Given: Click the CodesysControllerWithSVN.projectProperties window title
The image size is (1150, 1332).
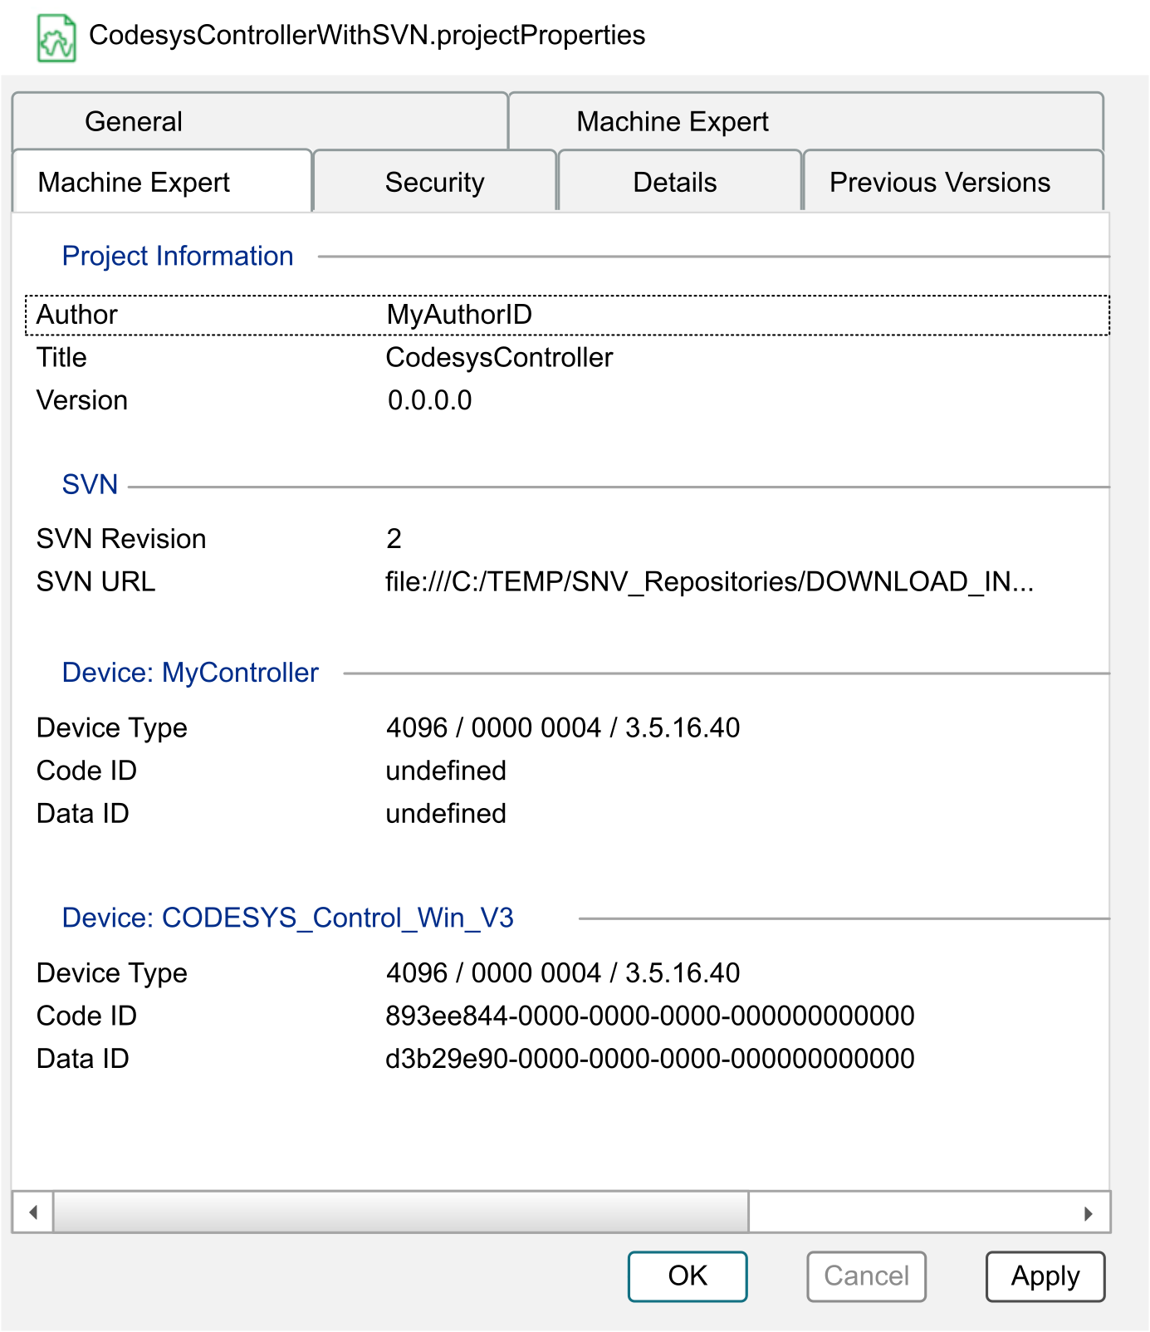Looking at the screenshot, I should 367,36.
